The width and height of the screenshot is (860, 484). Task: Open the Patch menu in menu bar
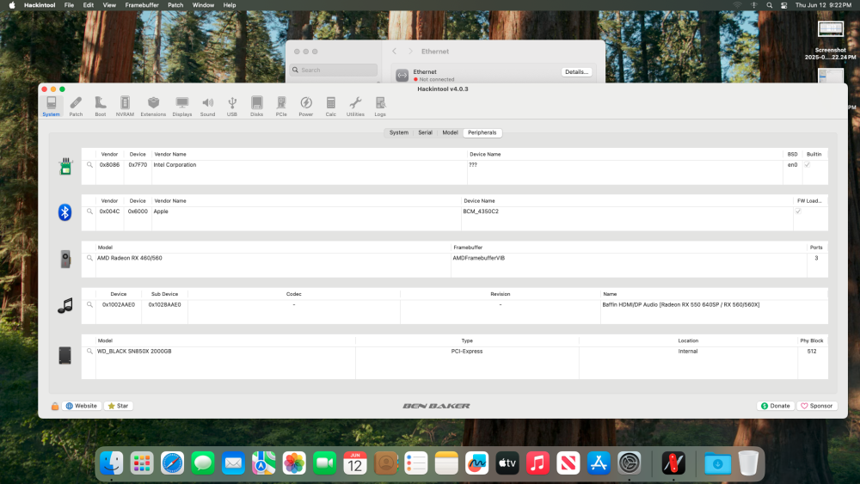click(175, 5)
